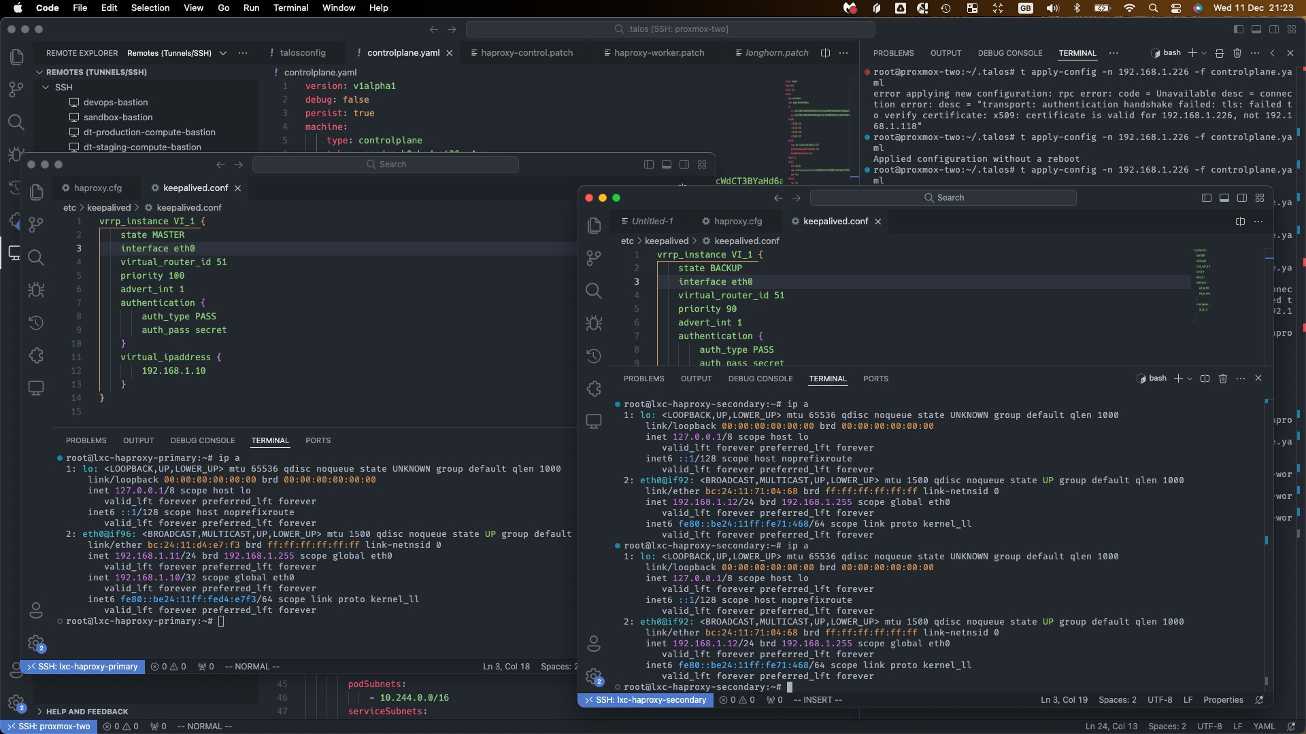Open Search view in lxc-haproxy-primary window

36,257
